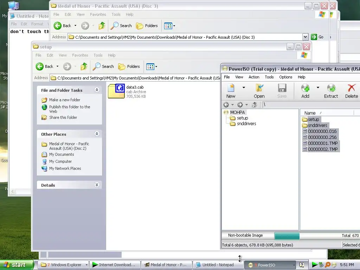Open address bar dropdown in Disc 3 window

(305, 37)
